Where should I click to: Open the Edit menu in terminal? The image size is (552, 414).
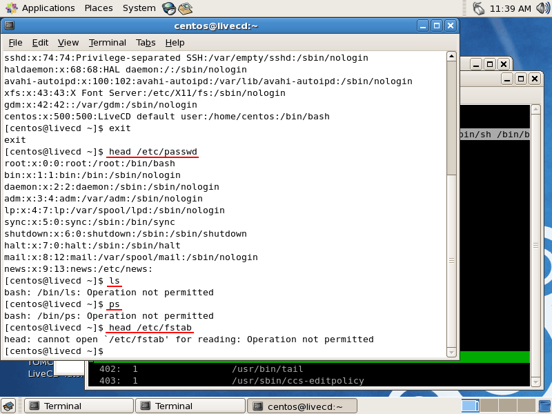tap(40, 43)
